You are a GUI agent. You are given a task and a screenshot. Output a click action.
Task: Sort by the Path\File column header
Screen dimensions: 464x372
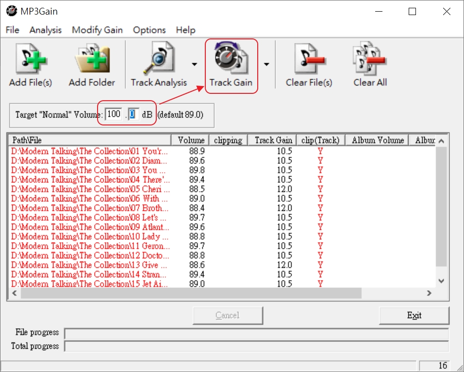pos(90,140)
